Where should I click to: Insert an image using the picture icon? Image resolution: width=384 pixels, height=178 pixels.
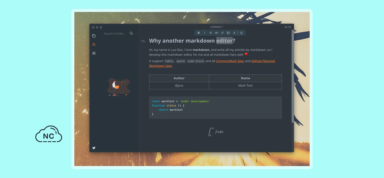(x=228, y=33)
